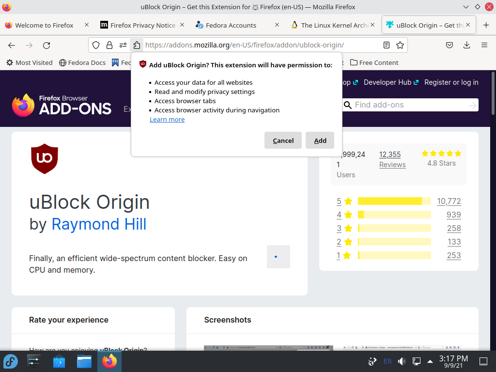
Task: Open the Learn more link in dialog
Action: pyautogui.click(x=167, y=120)
